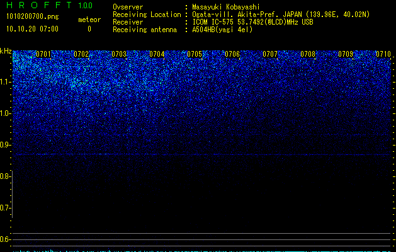Select the 0704 time marker

pos(157,54)
